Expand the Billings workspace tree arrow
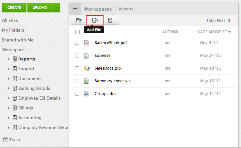 pyautogui.click(x=8, y=108)
